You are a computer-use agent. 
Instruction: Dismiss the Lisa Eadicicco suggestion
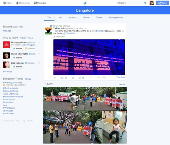(39, 63)
